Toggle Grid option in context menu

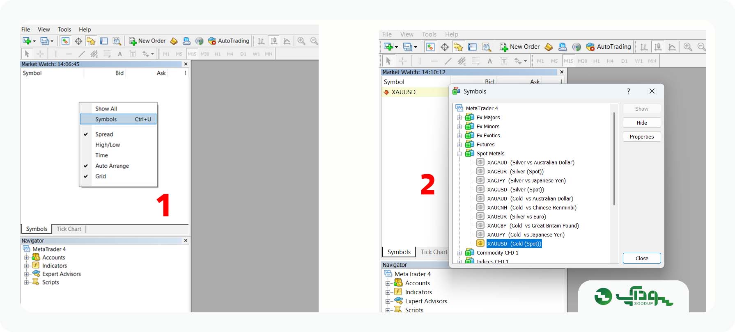[118, 176]
